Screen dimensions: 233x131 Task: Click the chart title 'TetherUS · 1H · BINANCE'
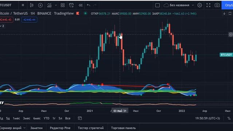(x=32, y=13)
